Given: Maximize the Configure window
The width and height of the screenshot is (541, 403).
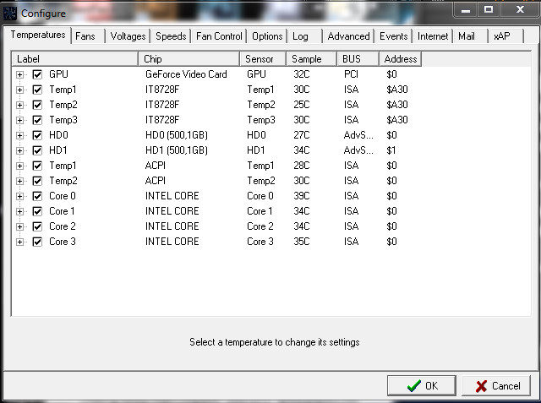Looking at the screenshot, I should coord(489,9).
